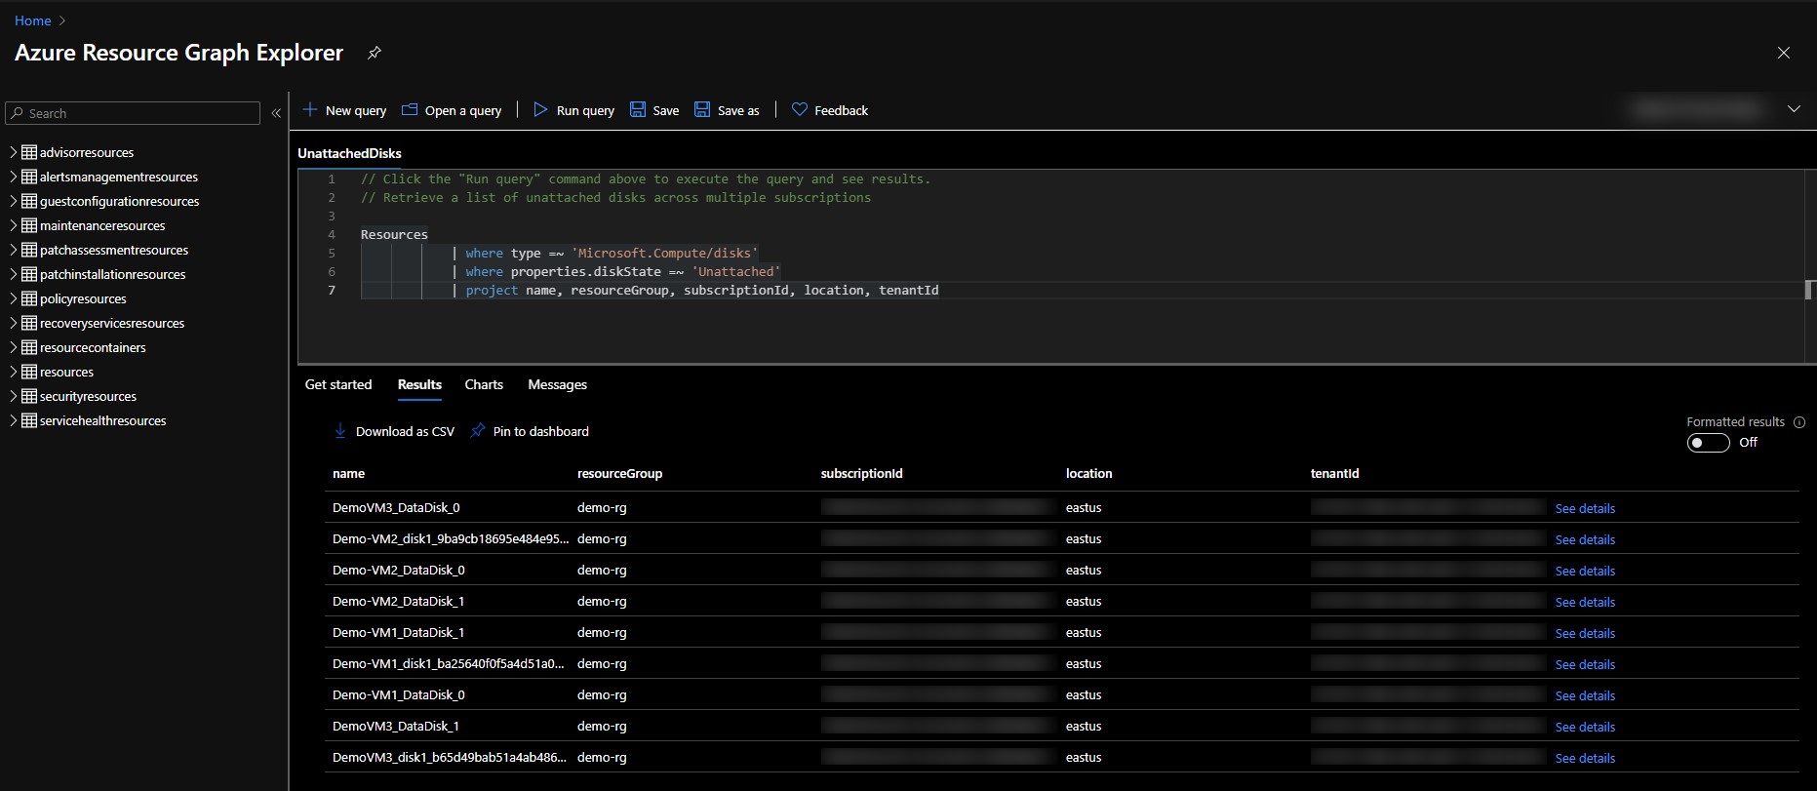This screenshot has width=1817, height=791.
Task: Expand the guestconfigurationresources tree node
Action: (14, 201)
